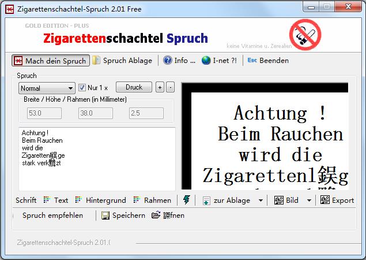Click the Spruch Ablage notepad icon

coord(96,61)
